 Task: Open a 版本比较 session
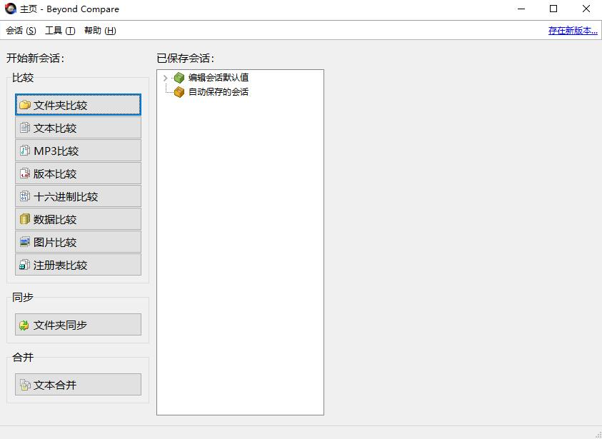pyautogui.click(x=78, y=173)
